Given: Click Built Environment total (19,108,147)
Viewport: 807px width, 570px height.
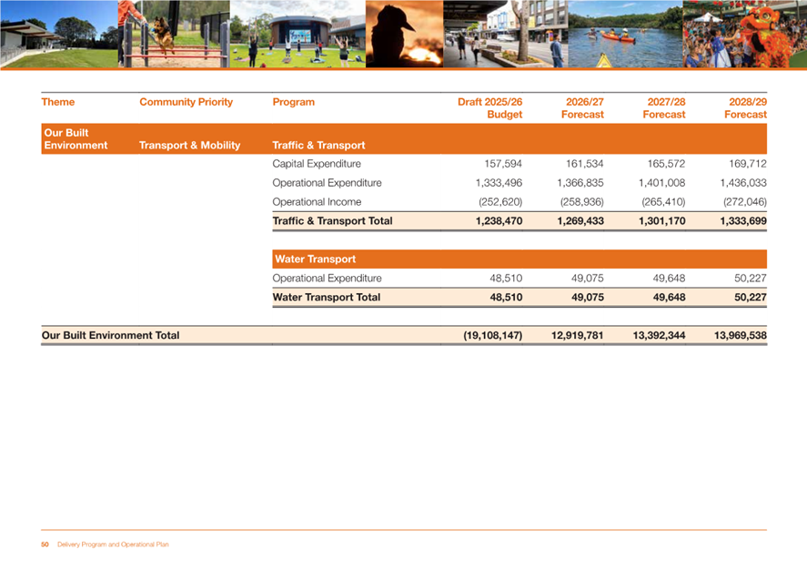Looking at the screenshot, I should pos(492,335).
